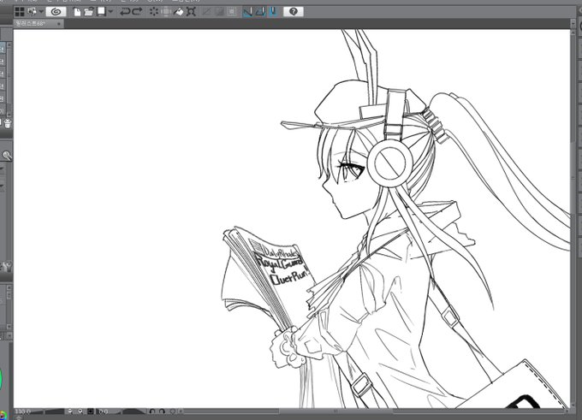The width and height of the screenshot is (582, 420).
Task: Click zoom out icon in status bar
Action: (x=70, y=411)
